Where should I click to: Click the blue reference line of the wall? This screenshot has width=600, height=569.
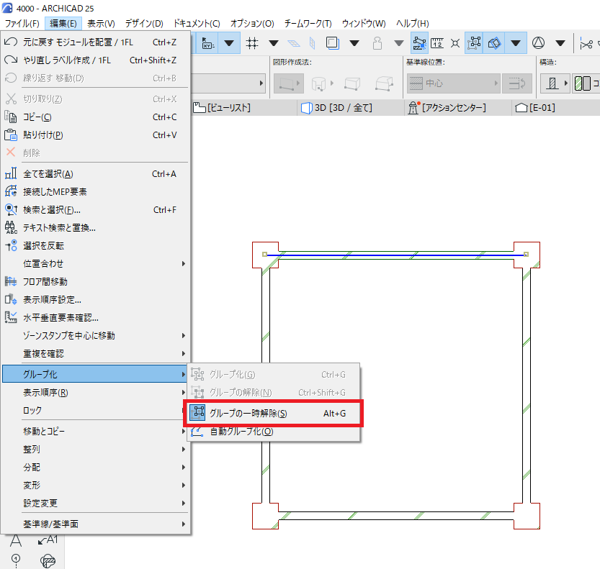click(x=395, y=255)
